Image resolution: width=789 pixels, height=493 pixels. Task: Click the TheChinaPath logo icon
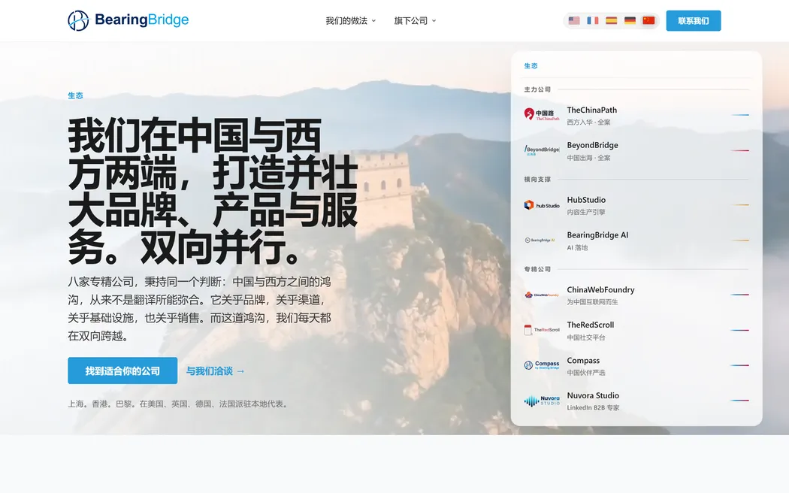(542, 115)
